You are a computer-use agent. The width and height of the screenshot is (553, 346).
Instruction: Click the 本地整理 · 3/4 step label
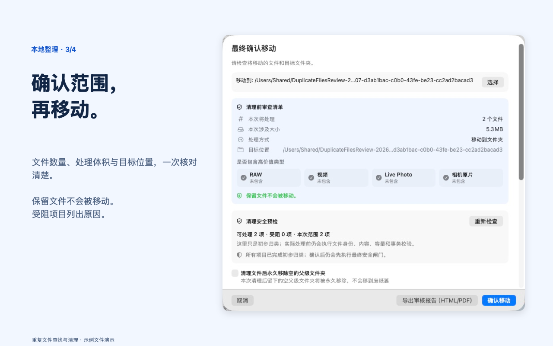[54, 49]
